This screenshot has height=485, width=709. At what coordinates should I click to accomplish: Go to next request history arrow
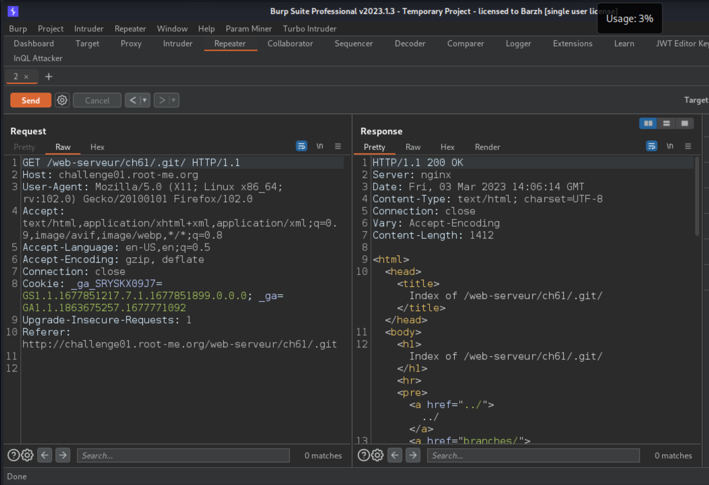[162, 100]
